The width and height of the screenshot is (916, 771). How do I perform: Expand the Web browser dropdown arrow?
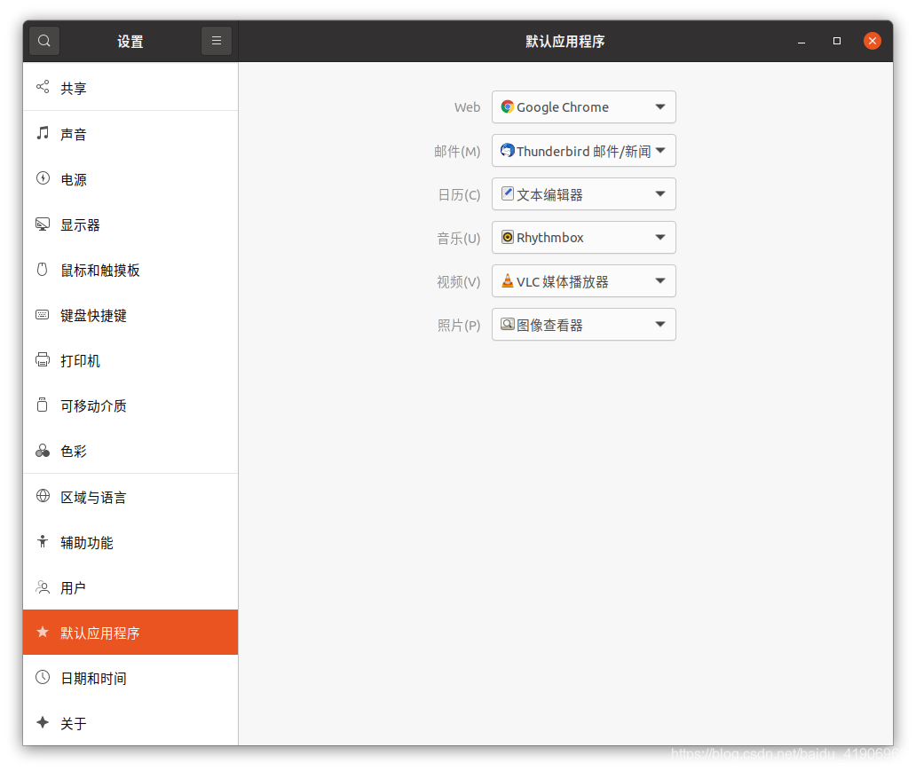[660, 106]
